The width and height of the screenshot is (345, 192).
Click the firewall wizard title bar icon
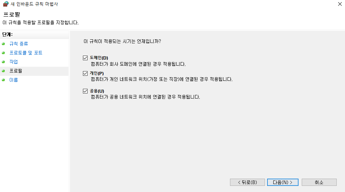click(5, 4)
